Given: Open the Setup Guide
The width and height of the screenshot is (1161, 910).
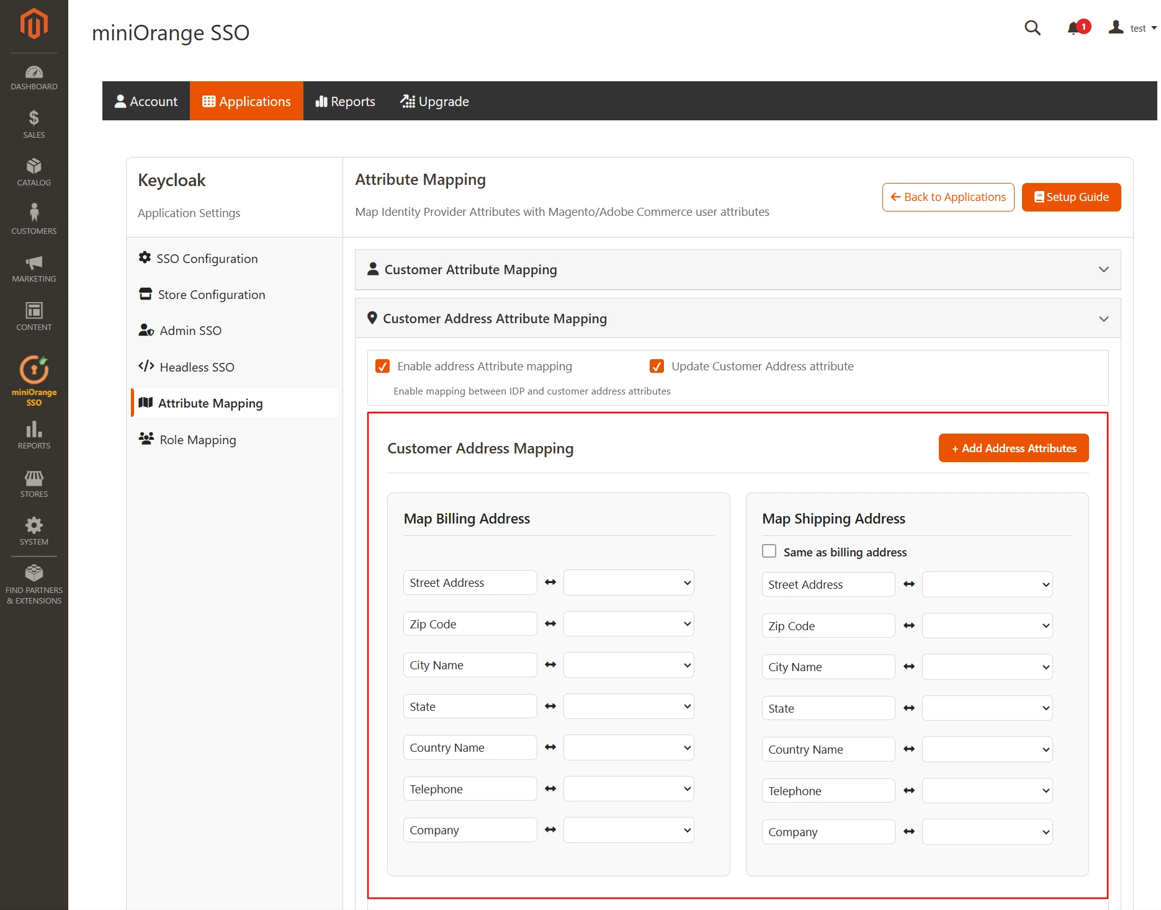Looking at the screenshot, I should coord(1071,197).
